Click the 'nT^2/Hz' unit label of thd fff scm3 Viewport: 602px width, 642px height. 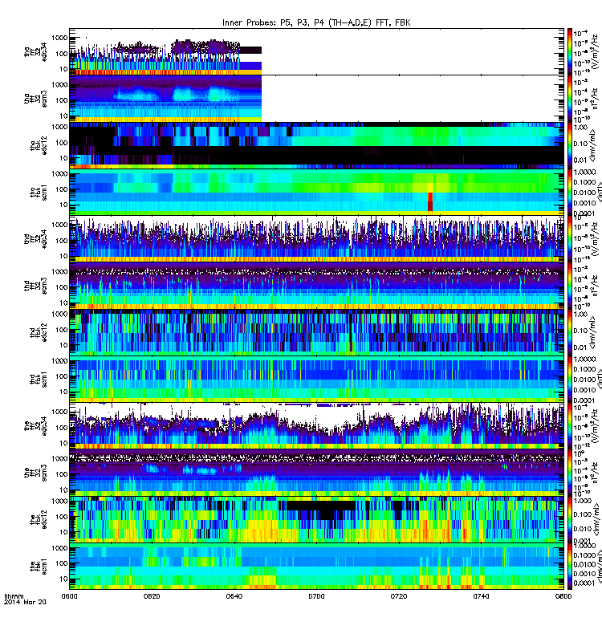[594, 286]
